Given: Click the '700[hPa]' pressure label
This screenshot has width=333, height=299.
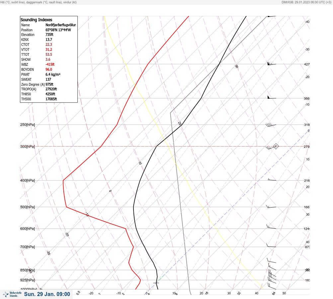Looking at the screenshot, I should click(28, 247).
